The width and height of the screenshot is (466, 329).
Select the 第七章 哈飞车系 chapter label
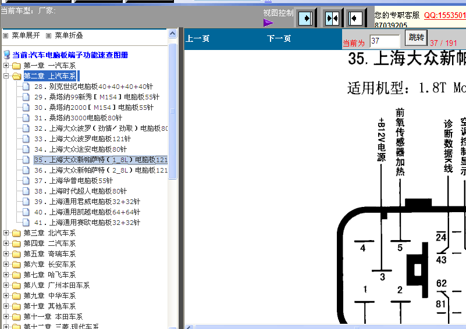coord(49,275)
